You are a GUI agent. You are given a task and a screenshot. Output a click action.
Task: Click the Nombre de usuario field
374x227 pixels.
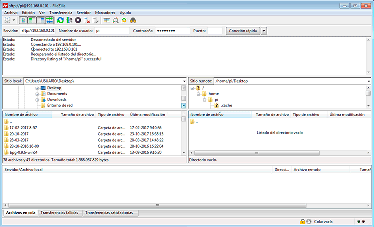pos(112,31)
